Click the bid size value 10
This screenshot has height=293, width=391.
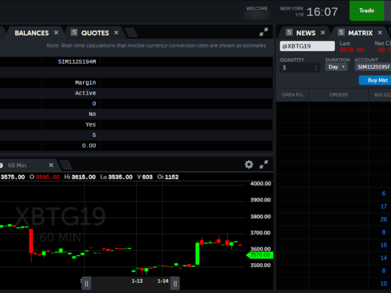(x=384, y=284)
